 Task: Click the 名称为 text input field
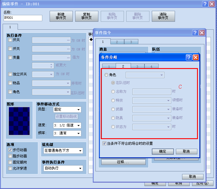(152, 92)
